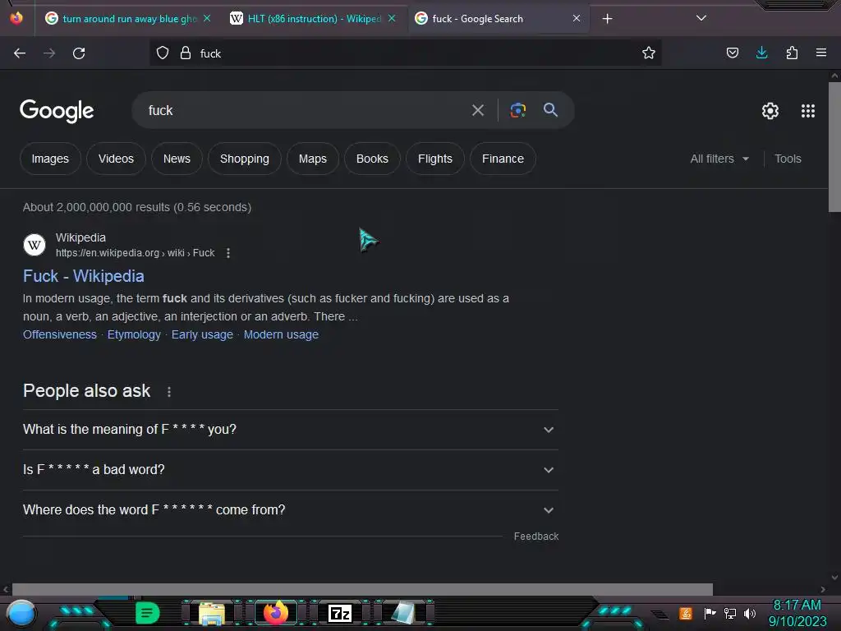Open Firefox downloads panel
The image size is (841, 631).
click(x=761, y=53)
